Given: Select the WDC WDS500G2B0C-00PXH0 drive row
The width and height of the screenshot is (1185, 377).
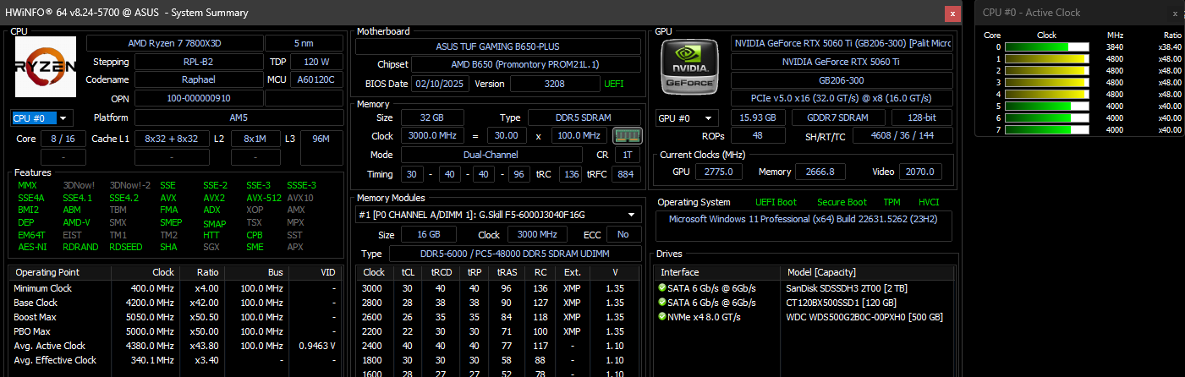Looking at the screenshot, I should pos(804,317).
